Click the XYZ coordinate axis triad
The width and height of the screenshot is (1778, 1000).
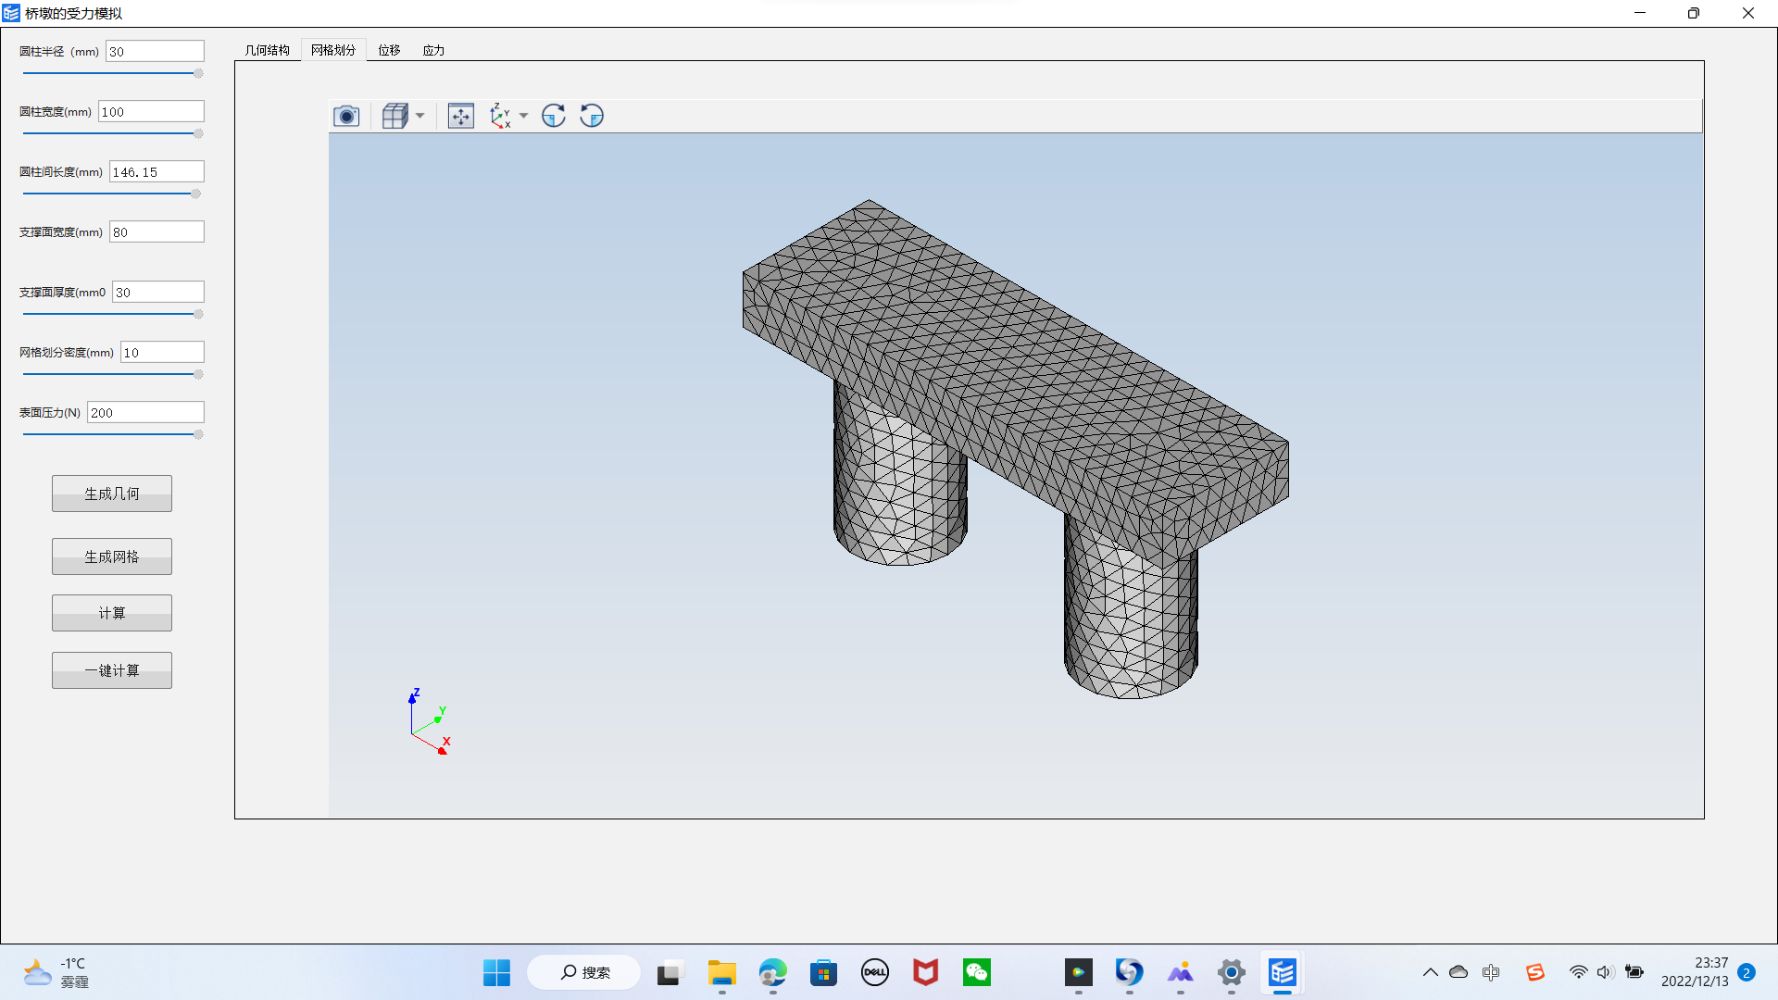click(x=429, y=722)
